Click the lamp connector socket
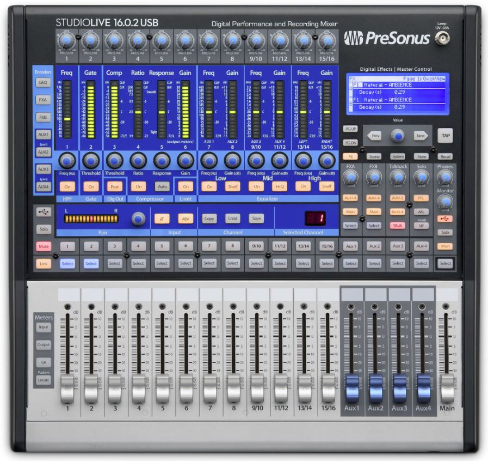This screenshot has width=488, height=461. (x=442, y=38)
